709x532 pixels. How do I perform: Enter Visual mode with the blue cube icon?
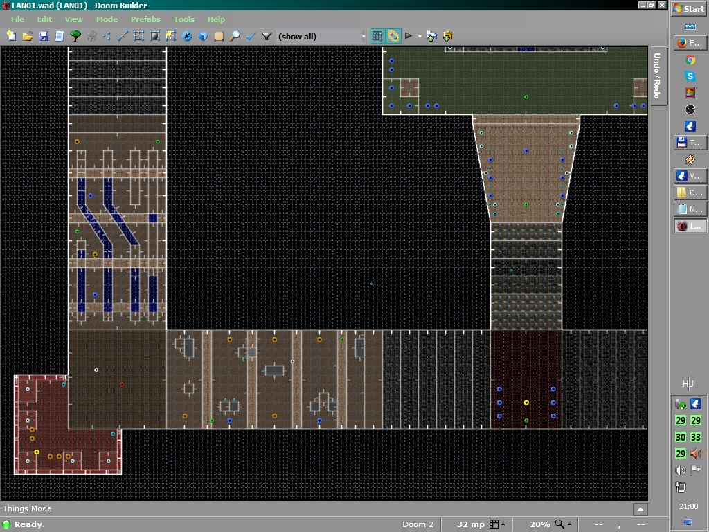(x=203, y=36)
